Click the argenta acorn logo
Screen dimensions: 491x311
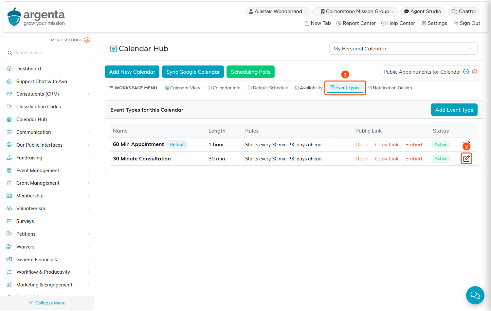(14, 17)
